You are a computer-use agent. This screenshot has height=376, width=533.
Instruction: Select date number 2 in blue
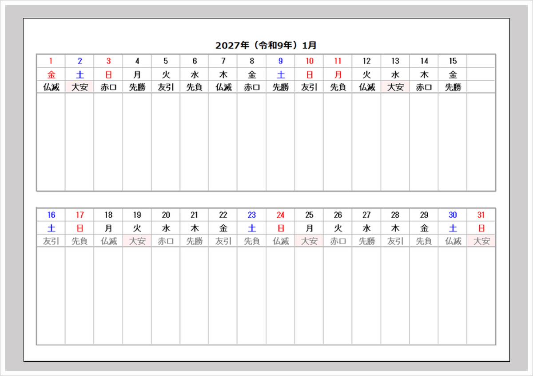80,61
